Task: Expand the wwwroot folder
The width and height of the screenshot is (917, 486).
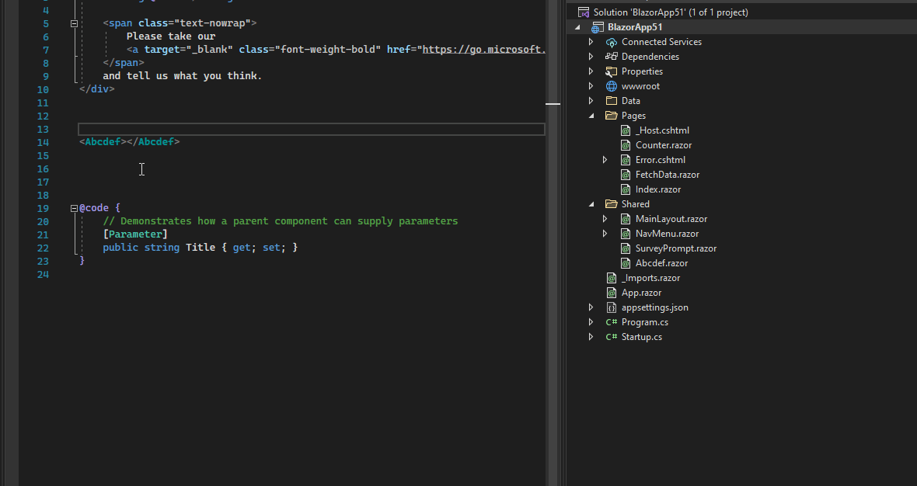Action: click(591, 86)
